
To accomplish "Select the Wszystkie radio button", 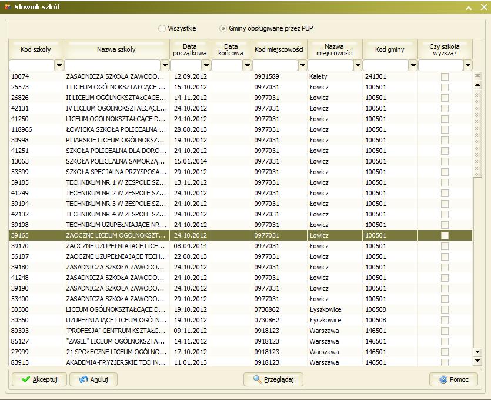I will 162,28.
